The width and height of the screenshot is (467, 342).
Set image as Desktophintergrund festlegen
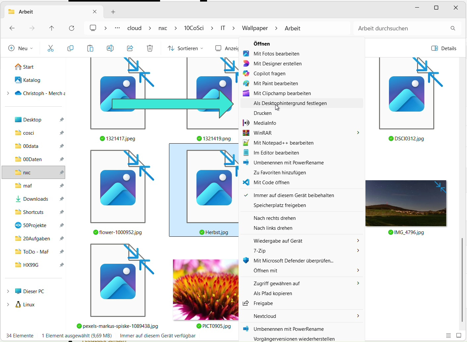coord(302,103)
